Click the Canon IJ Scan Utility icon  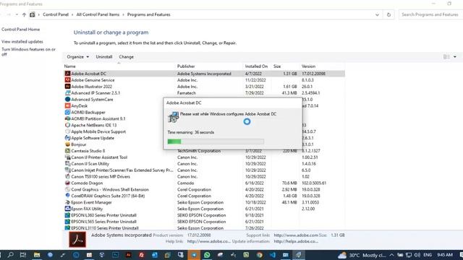click(67, 164)
